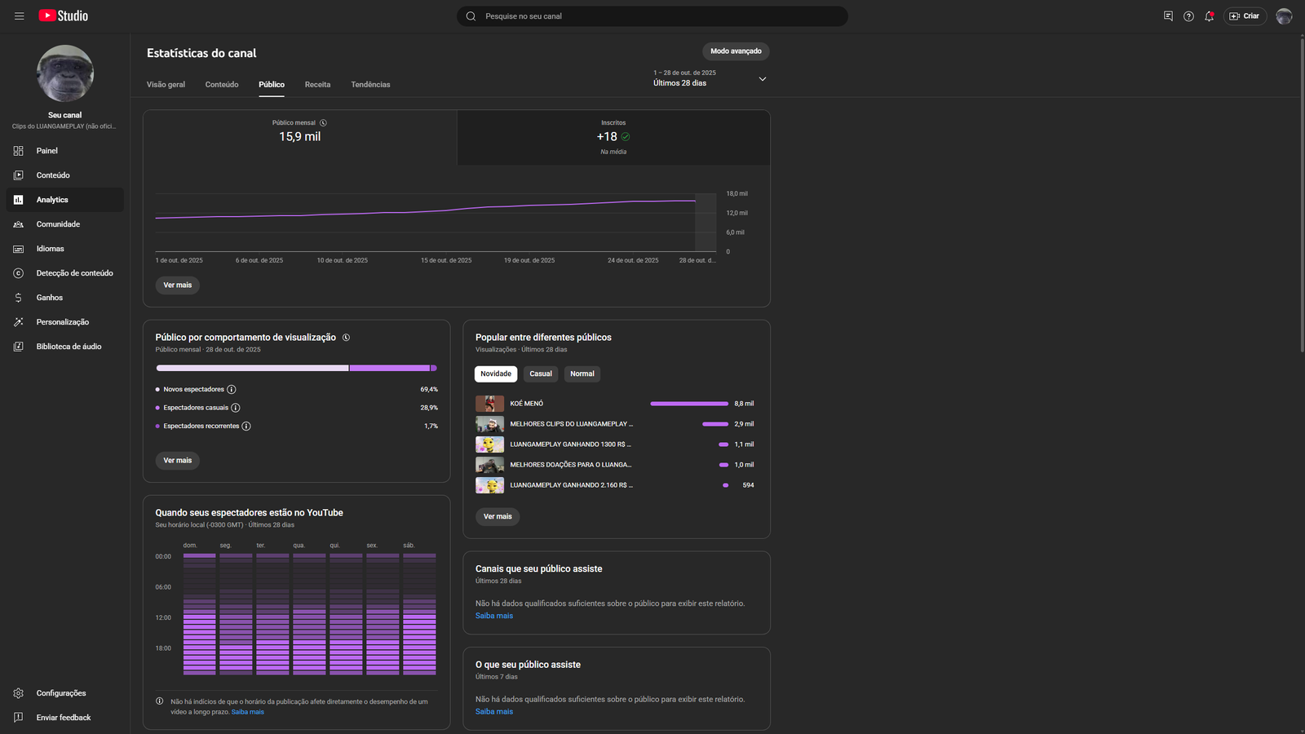Open Ganhos in the sidebar
This screenshot has height=734, width=1305.
pos(50,298)
